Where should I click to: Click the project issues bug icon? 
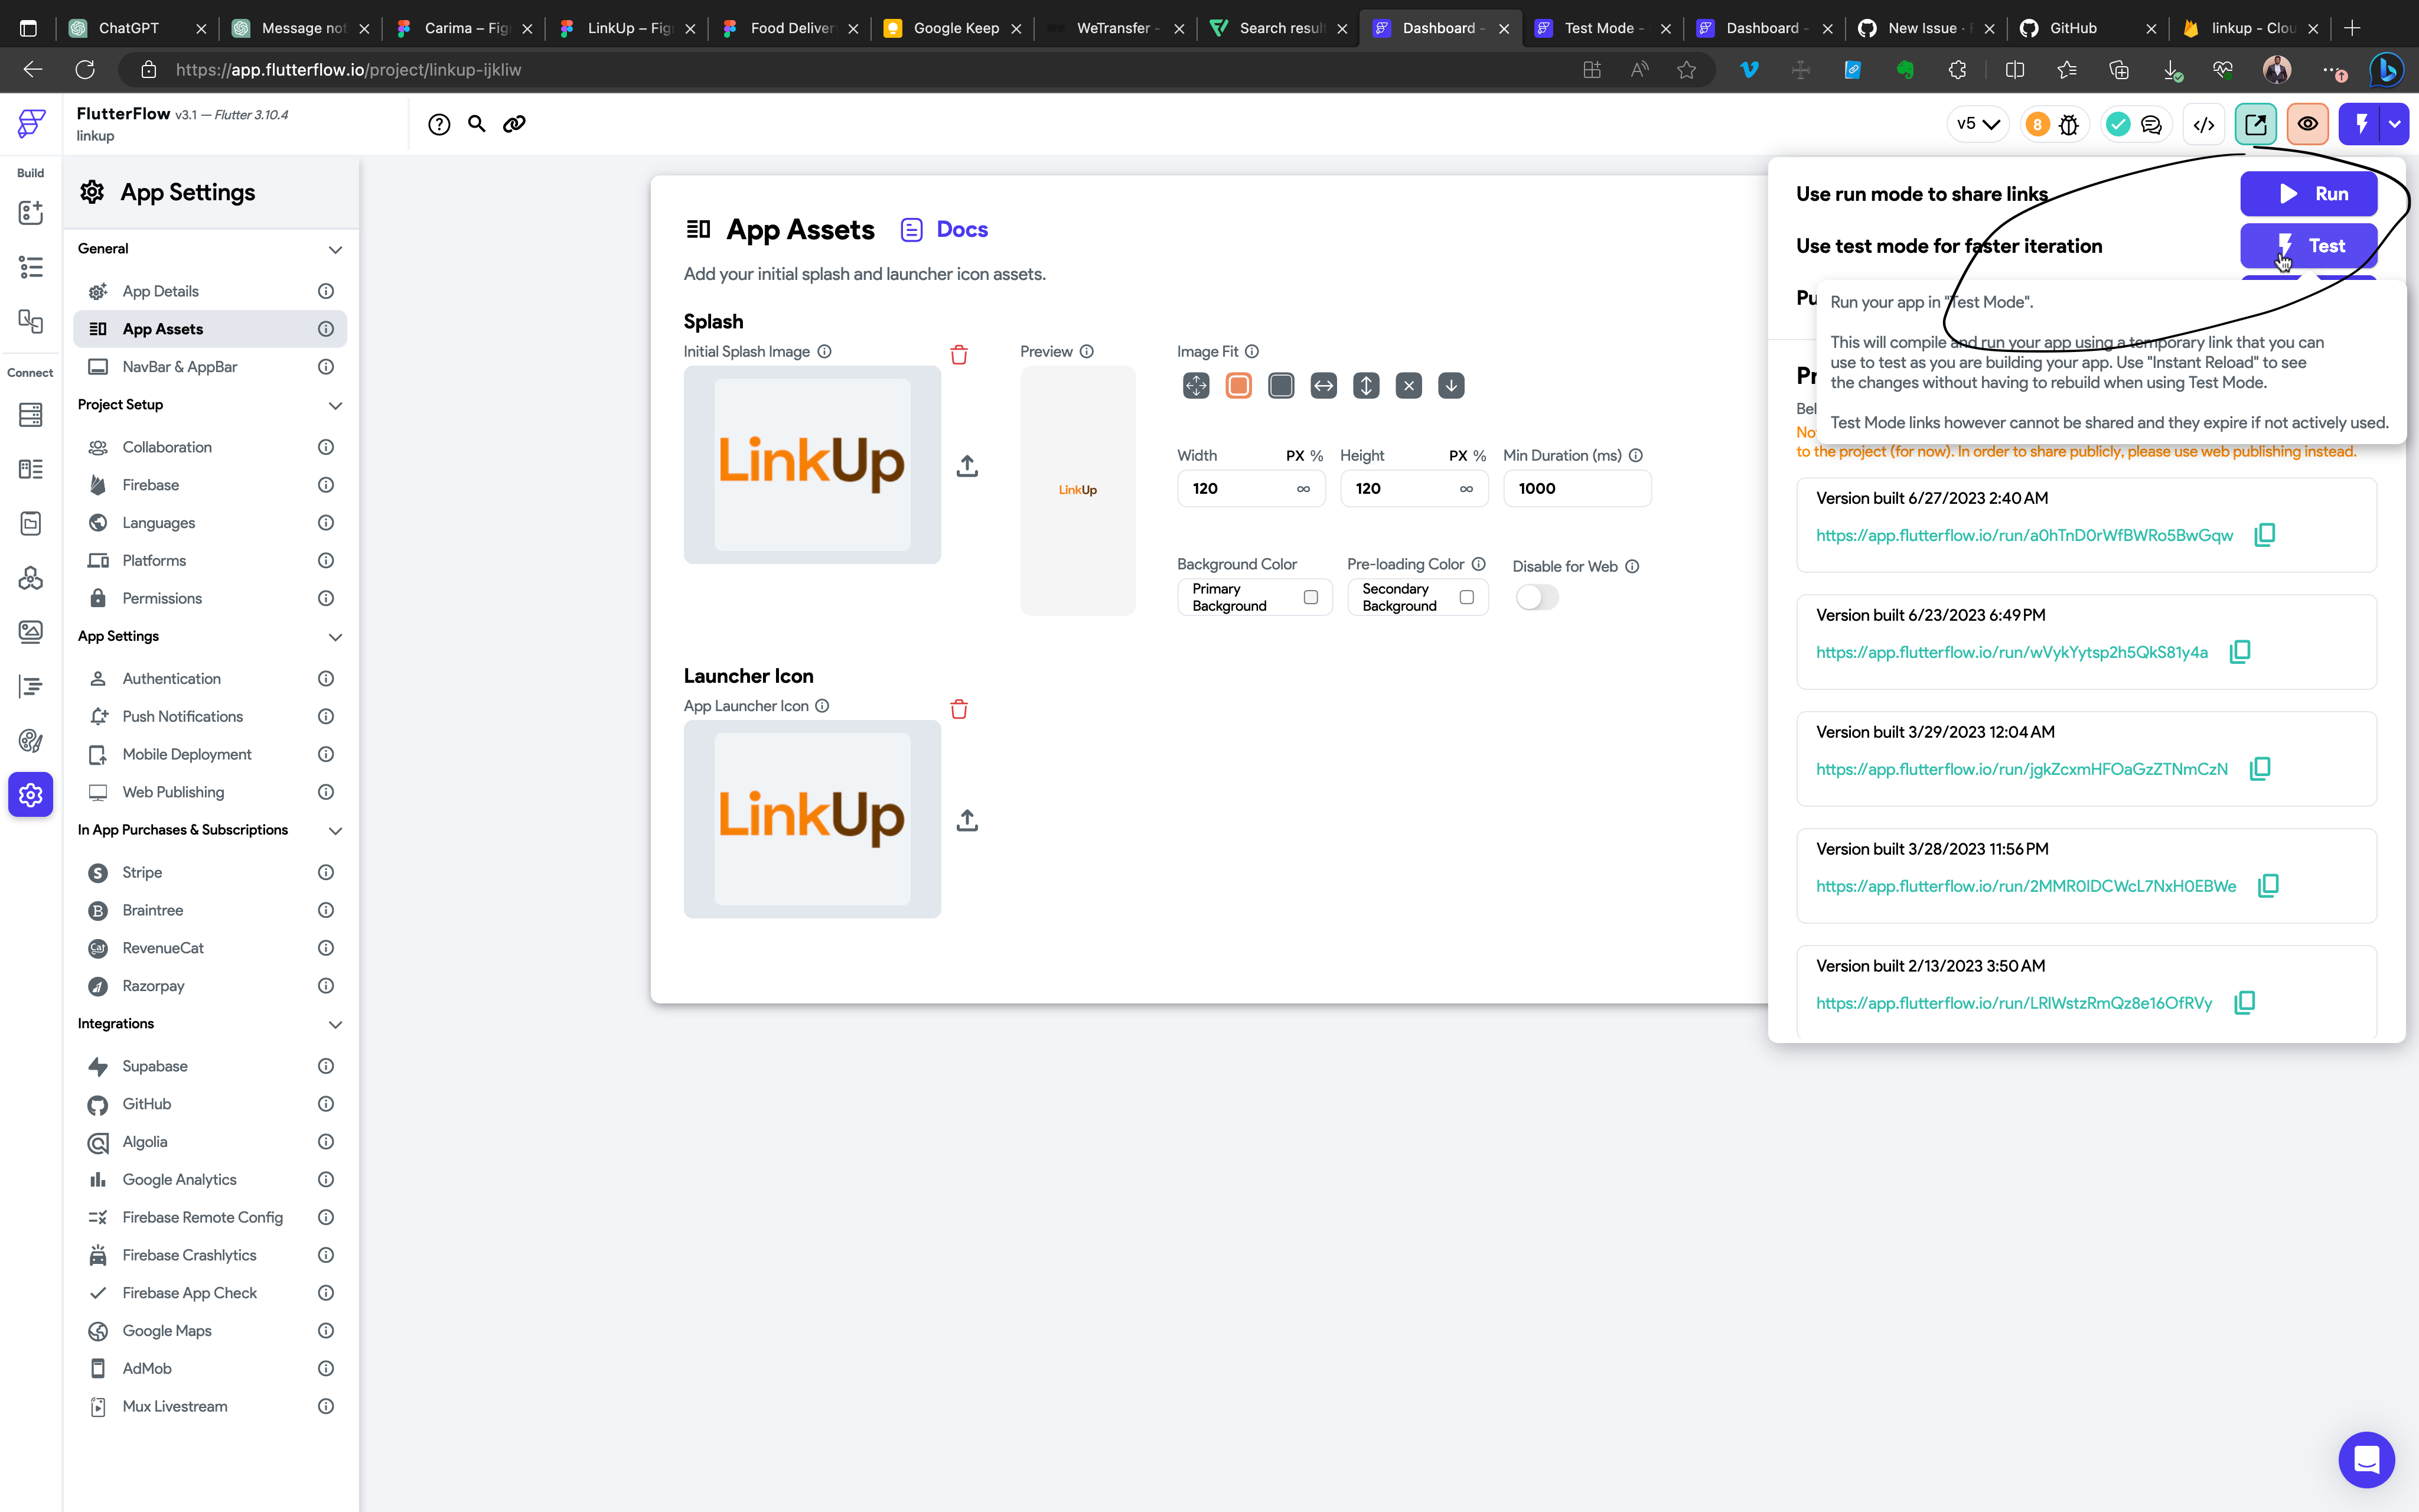point(2069,124)
